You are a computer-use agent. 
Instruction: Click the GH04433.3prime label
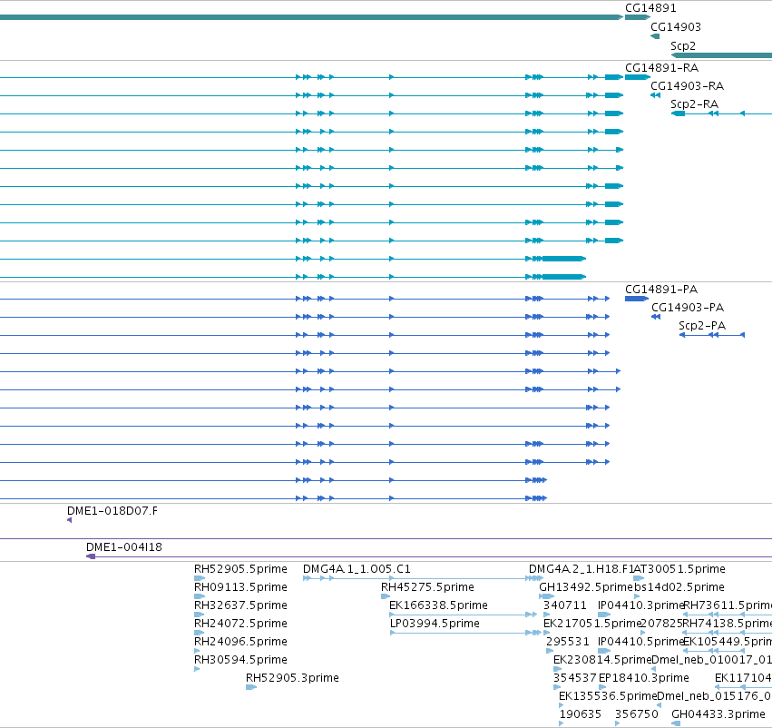(x=718, y=714)
